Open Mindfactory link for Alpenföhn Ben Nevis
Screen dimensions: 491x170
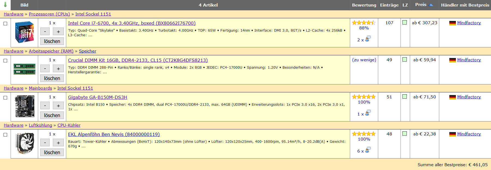(x=469, y=134)
